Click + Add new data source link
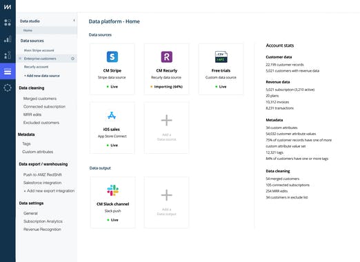360x262 pixels. 42,76
